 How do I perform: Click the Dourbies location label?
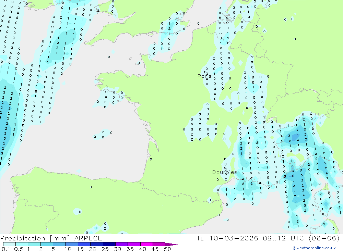[225, 172]
